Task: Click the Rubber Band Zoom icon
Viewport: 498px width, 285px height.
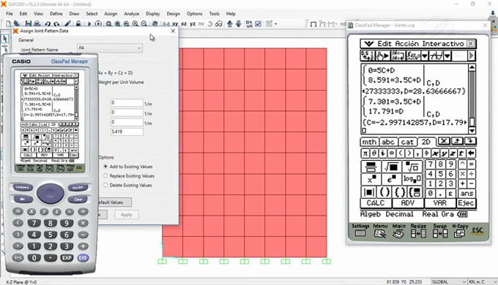Action: point(108,24)
